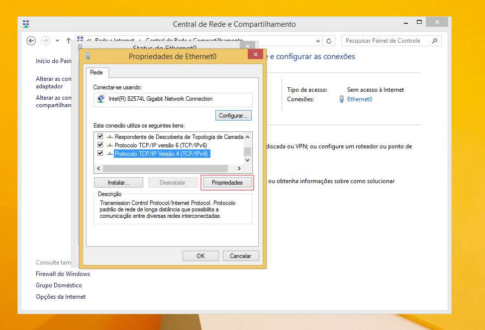The width and height of the screenshot is (485, 330).
Task: Click the Propriedades button
Action: (227, 183)
